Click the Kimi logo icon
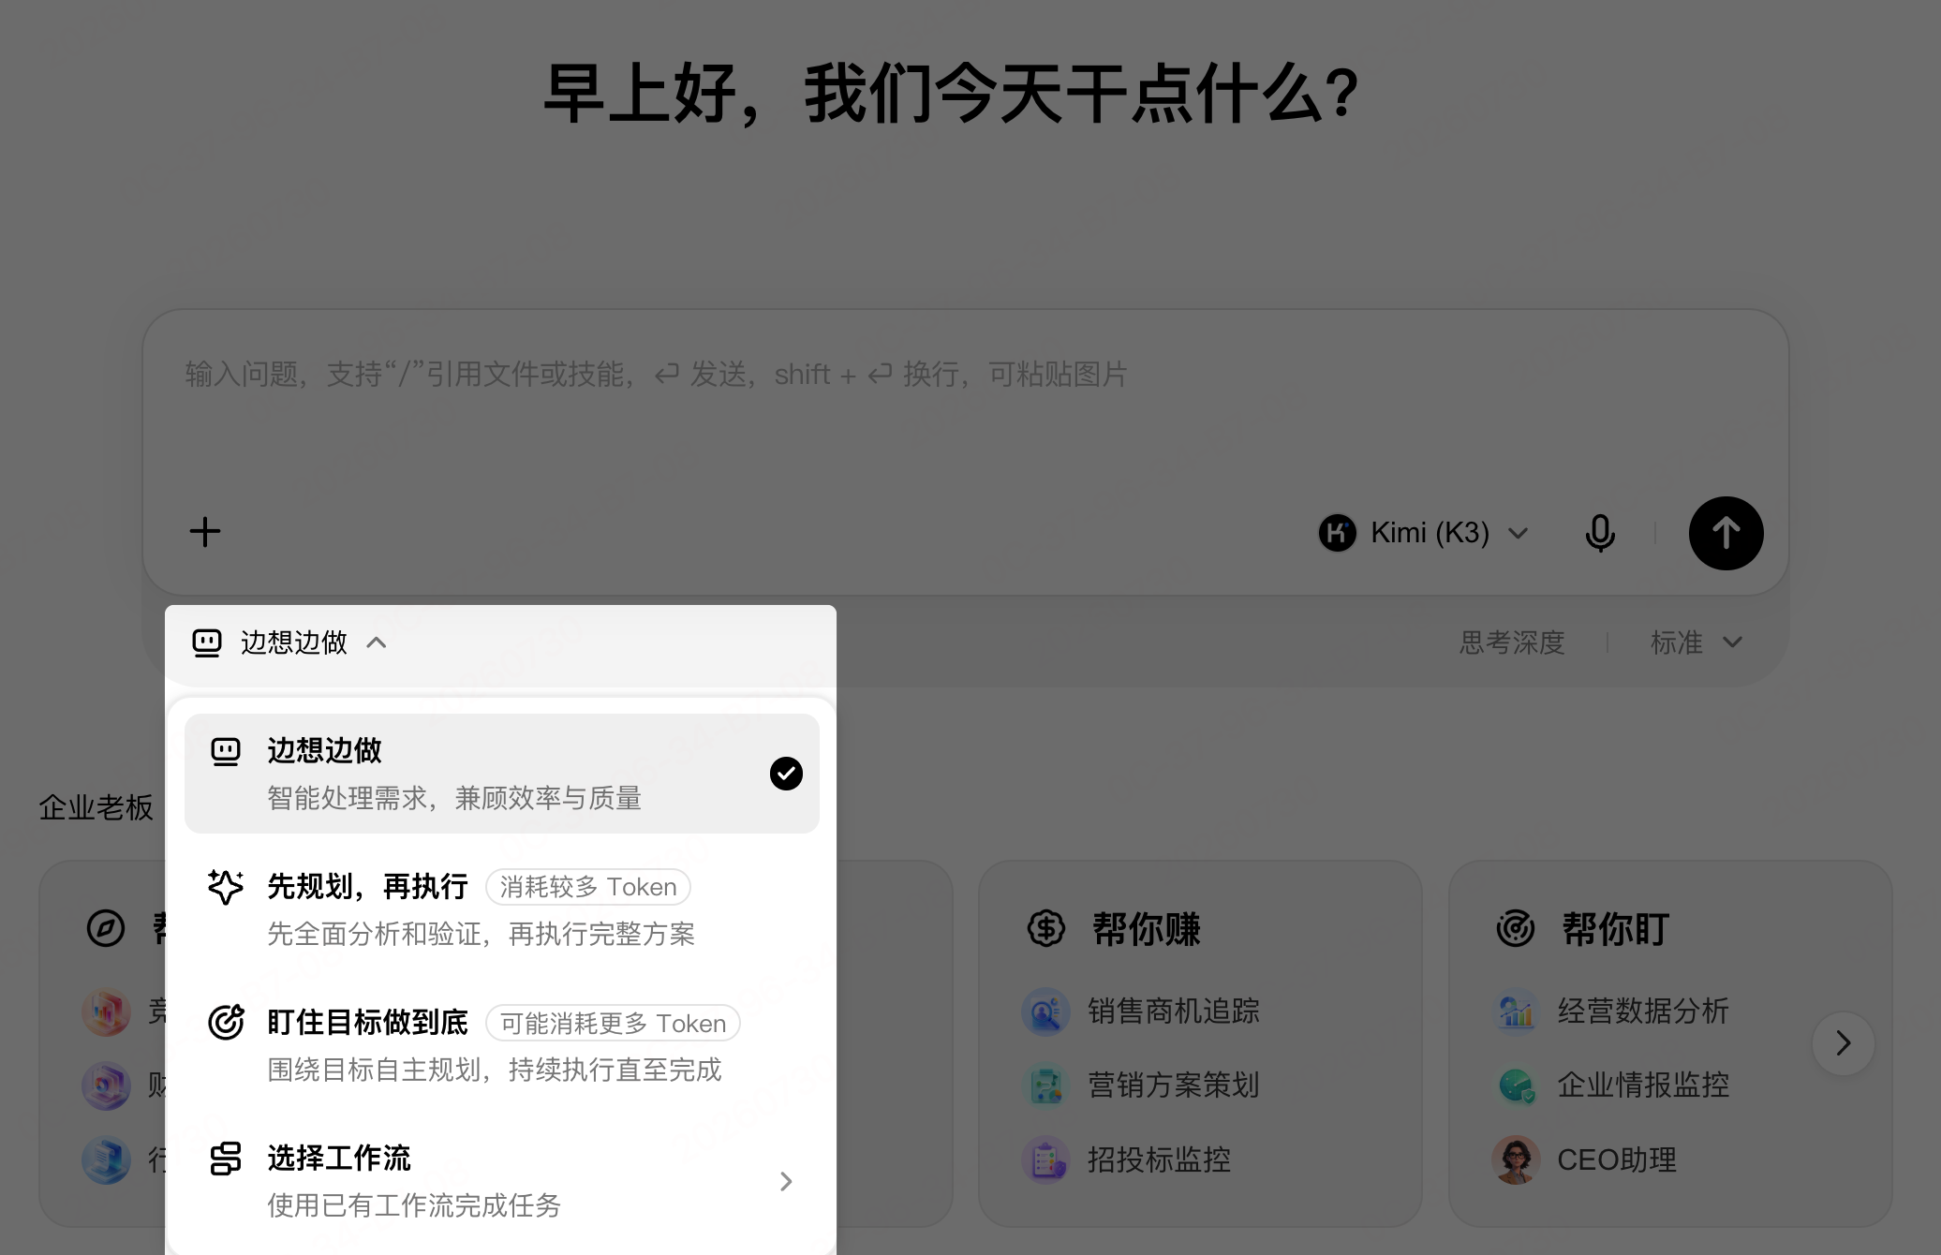The height and width of the screenshot is (1255, 1941). click(x=1337, y=533)
